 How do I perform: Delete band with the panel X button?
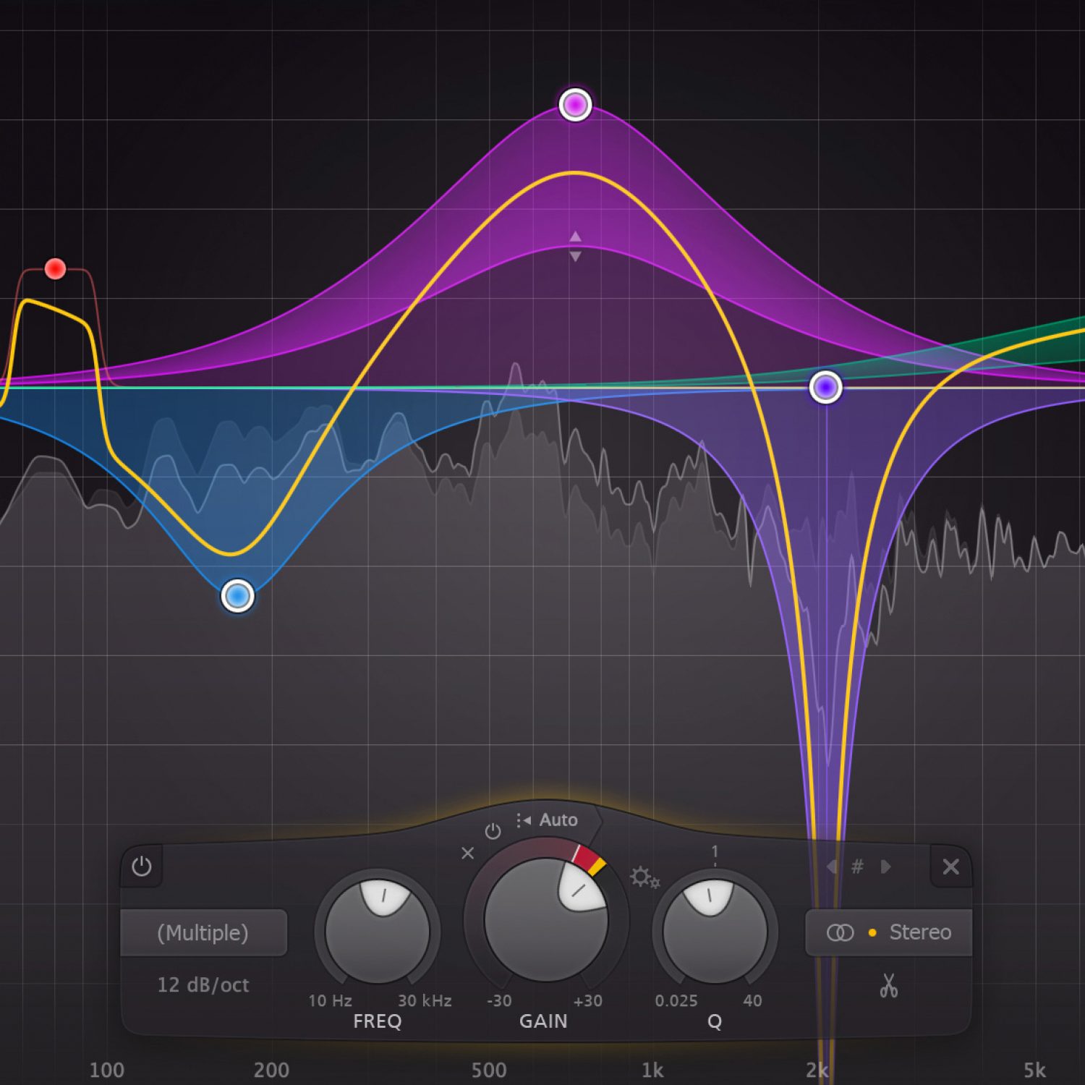click(x=950, y=867)
